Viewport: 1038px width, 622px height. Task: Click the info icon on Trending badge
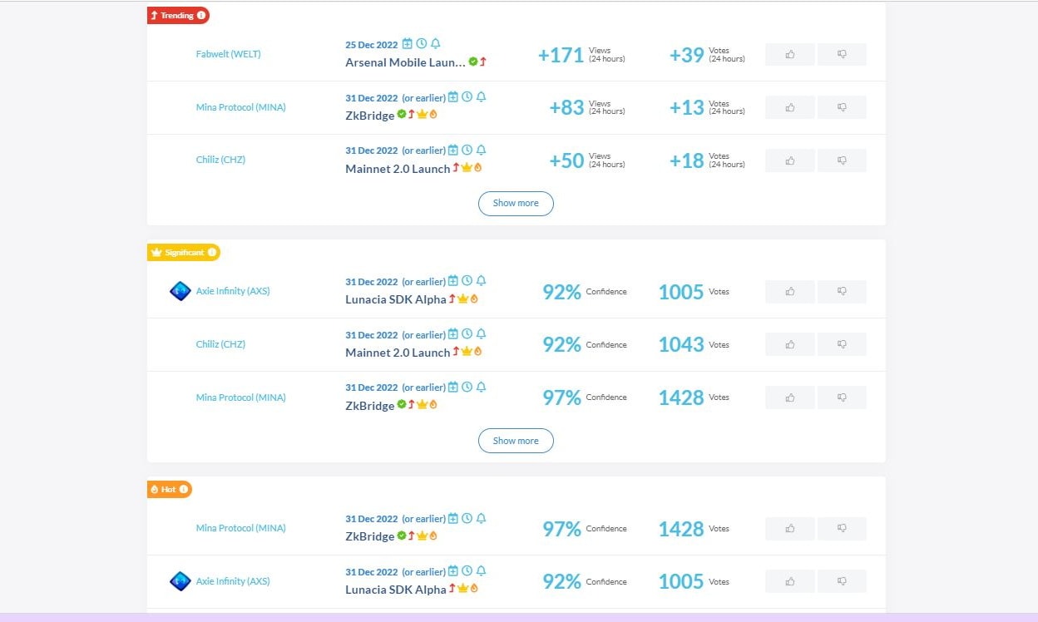[201, 15]
